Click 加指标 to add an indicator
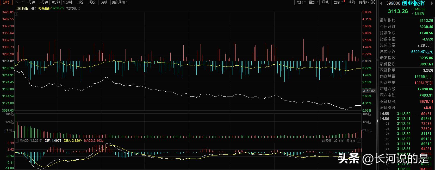This screenshot has width=435, height=170. 339,141
